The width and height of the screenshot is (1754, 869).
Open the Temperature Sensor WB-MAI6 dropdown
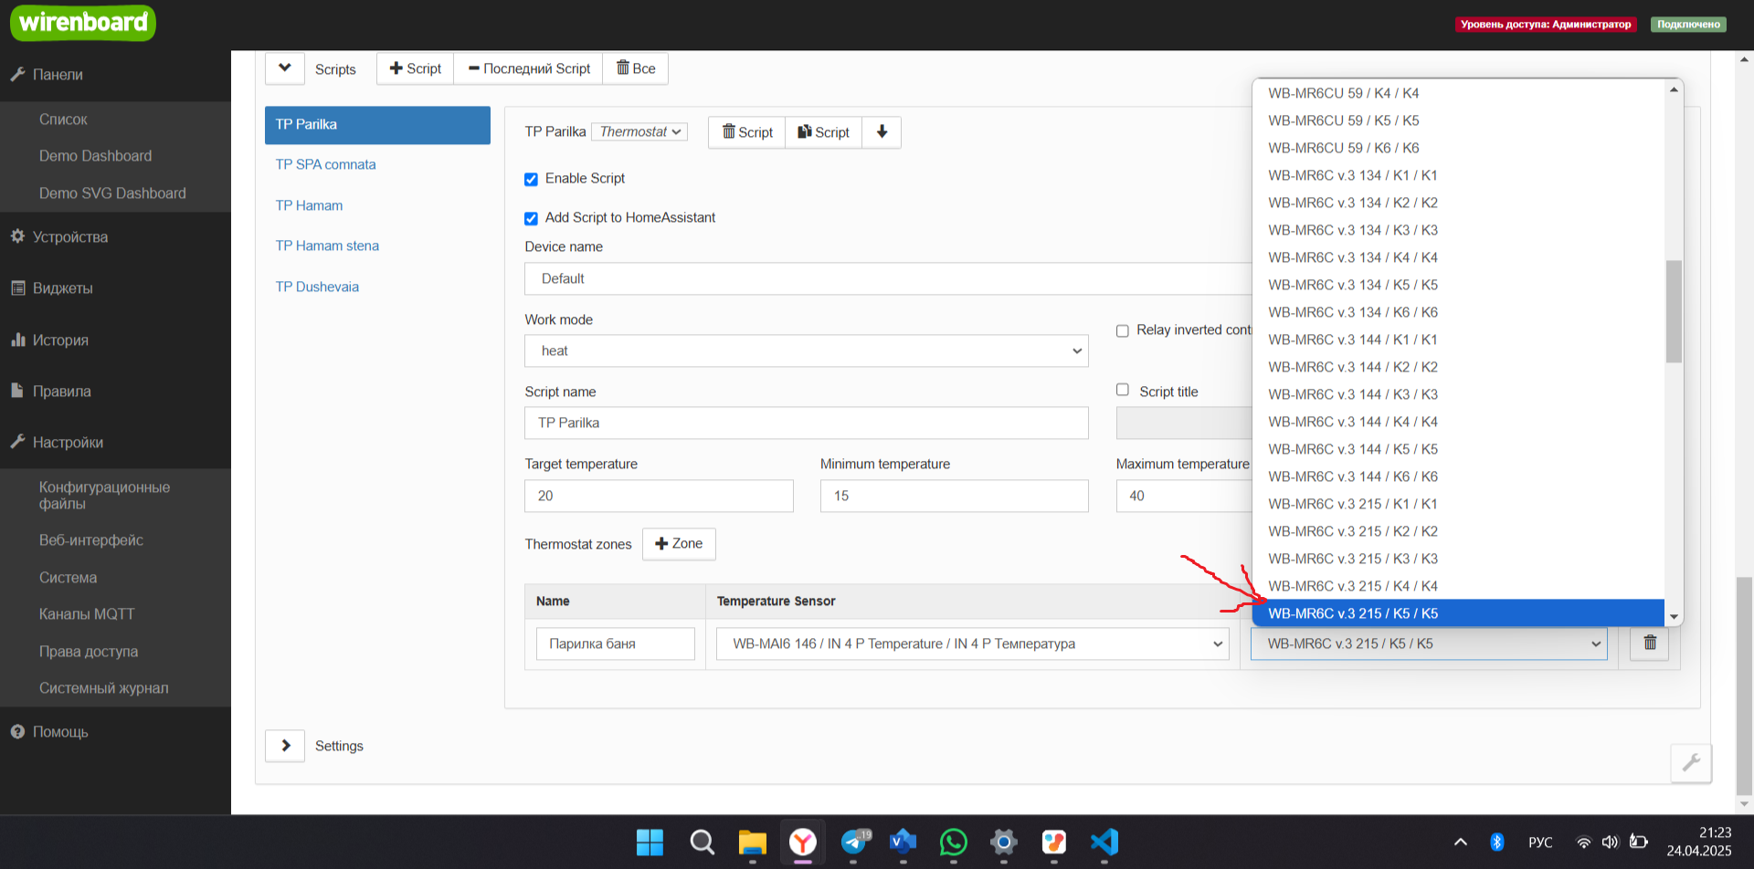tap(973, 644)
